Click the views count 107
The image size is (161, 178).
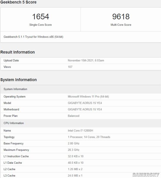(70, 67)
